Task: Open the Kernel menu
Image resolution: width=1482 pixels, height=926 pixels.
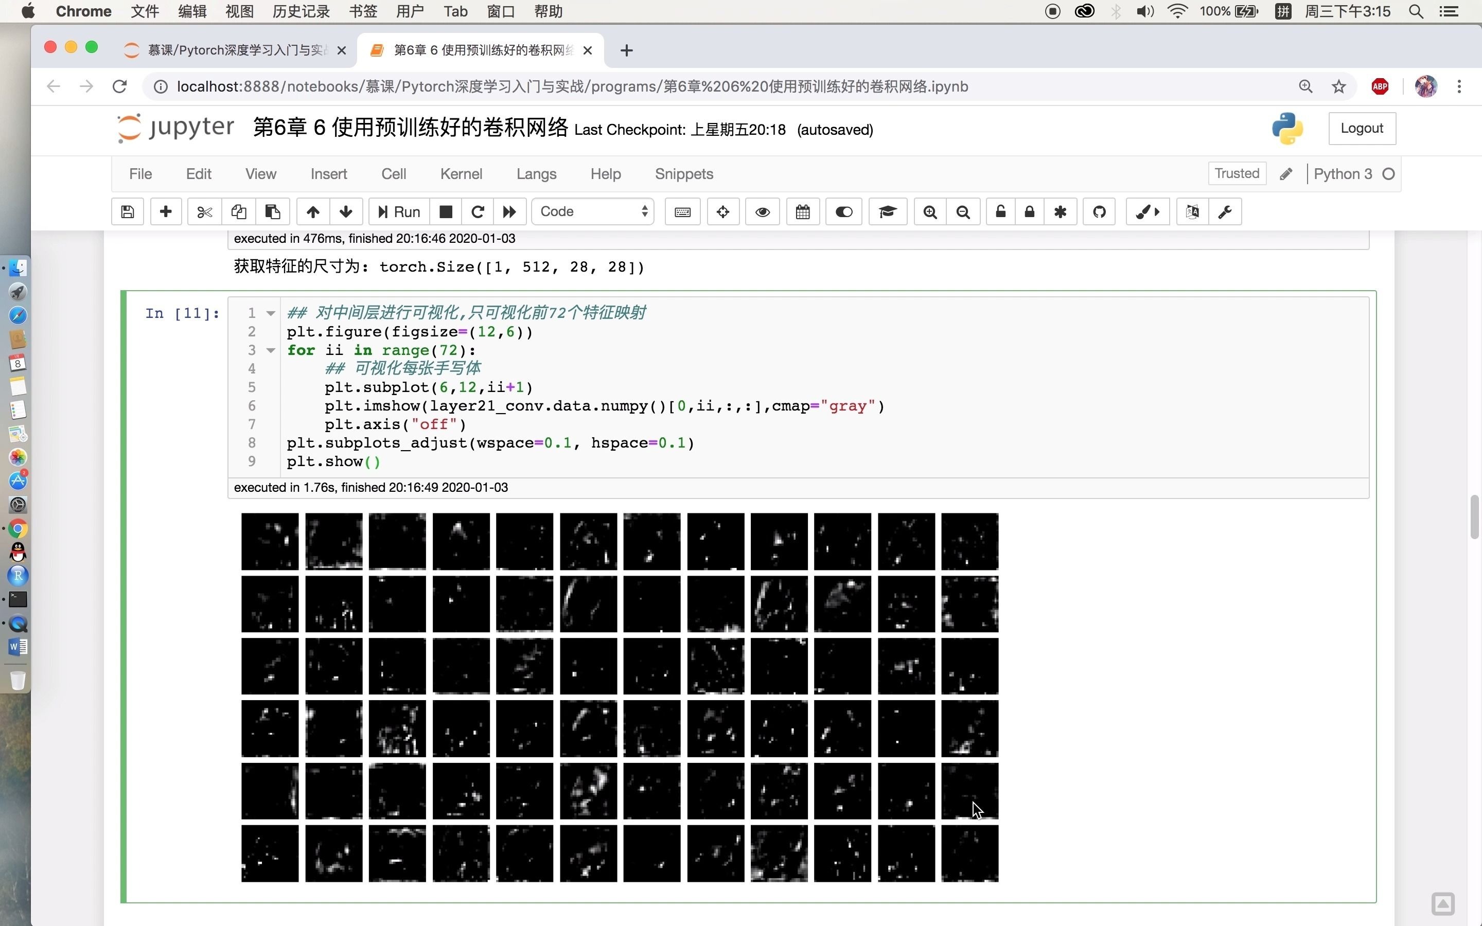Action: click(461, 174)
